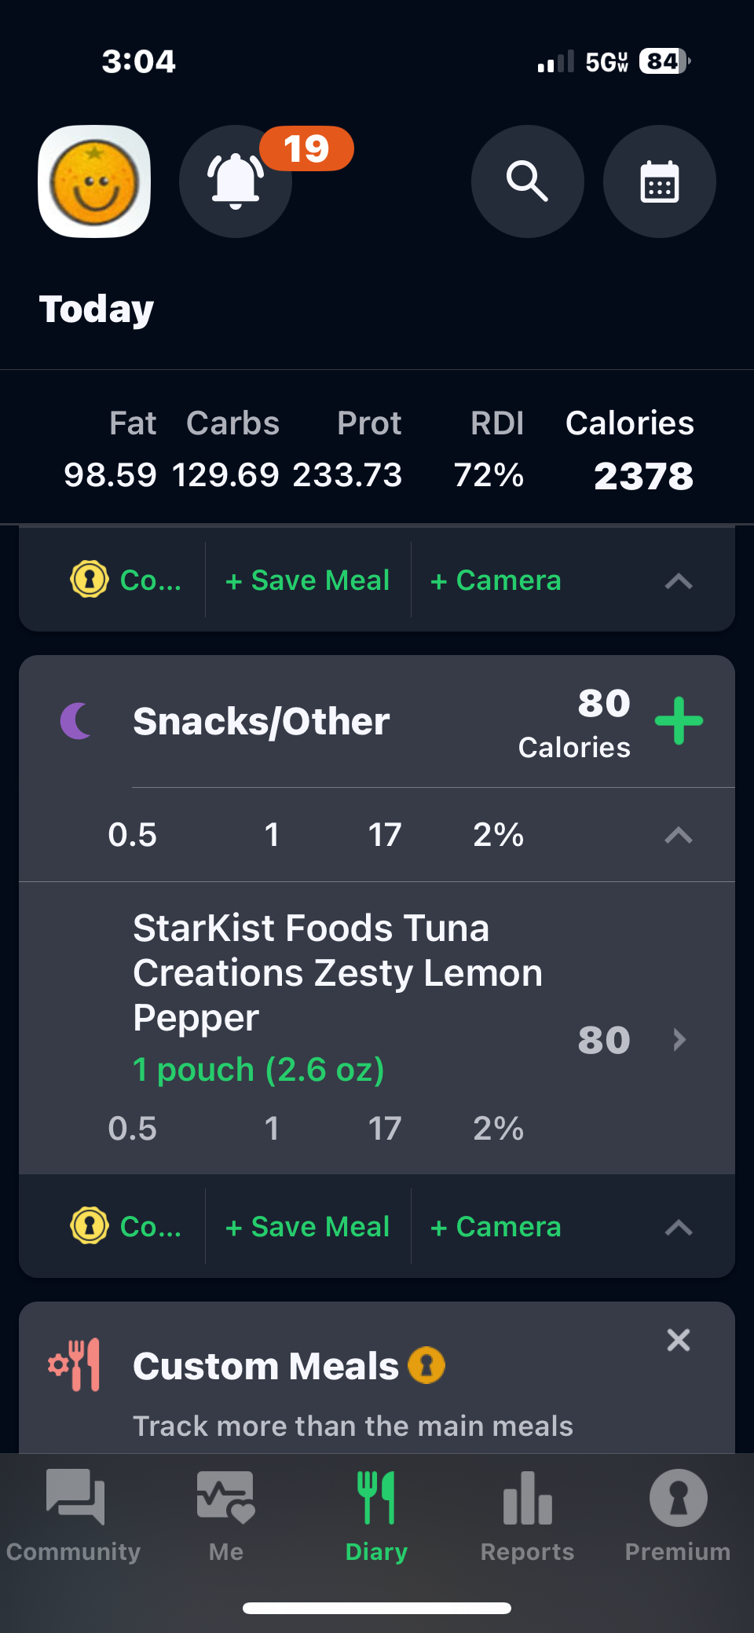Open the Premium tab
Image resolution: width=754 pixels, height=1633 pixels.
tap(678, 1514)
